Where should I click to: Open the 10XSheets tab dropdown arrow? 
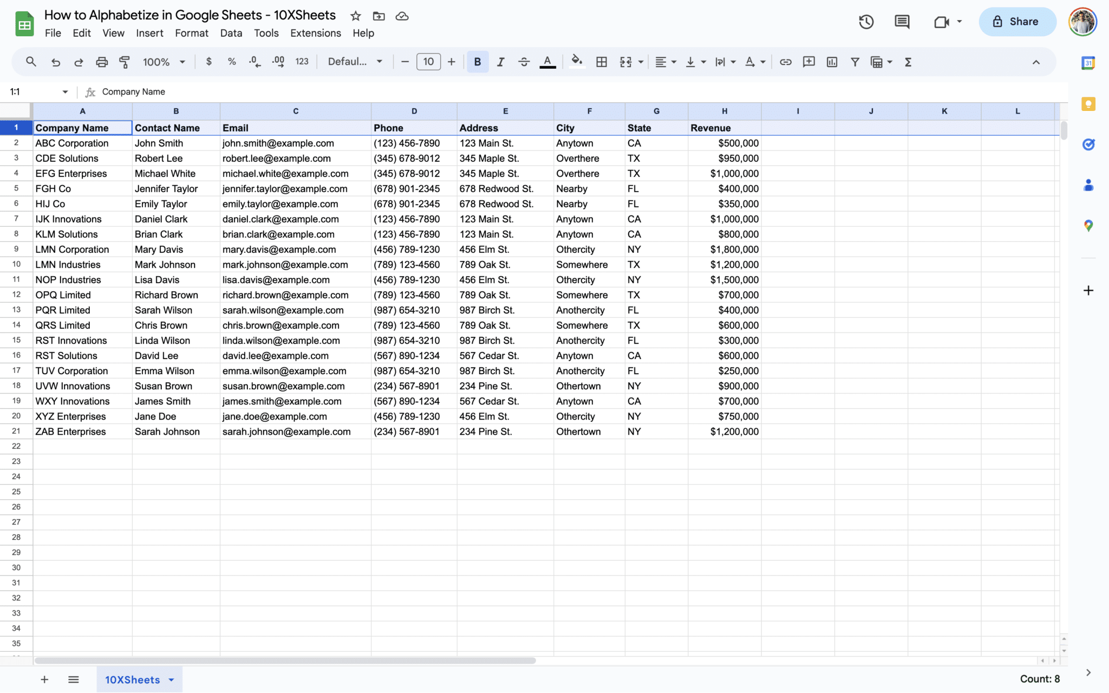[x=172, y=679]
